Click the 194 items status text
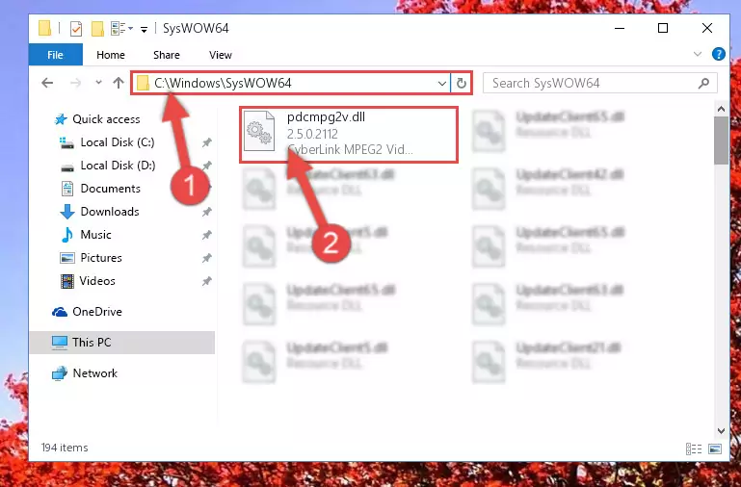741x487 pixels. click(x=65, y=448)
